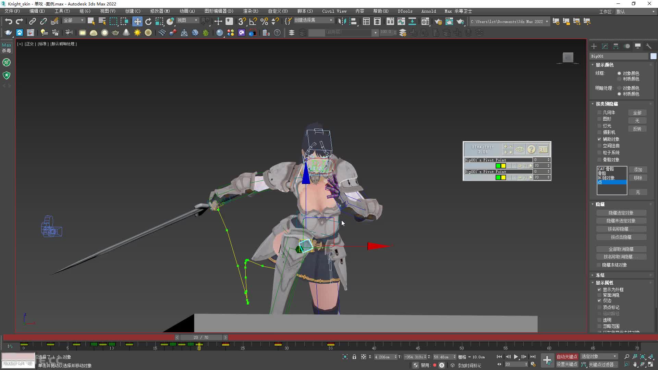Collapse the 显示颜色 rollout

(604, 65)
